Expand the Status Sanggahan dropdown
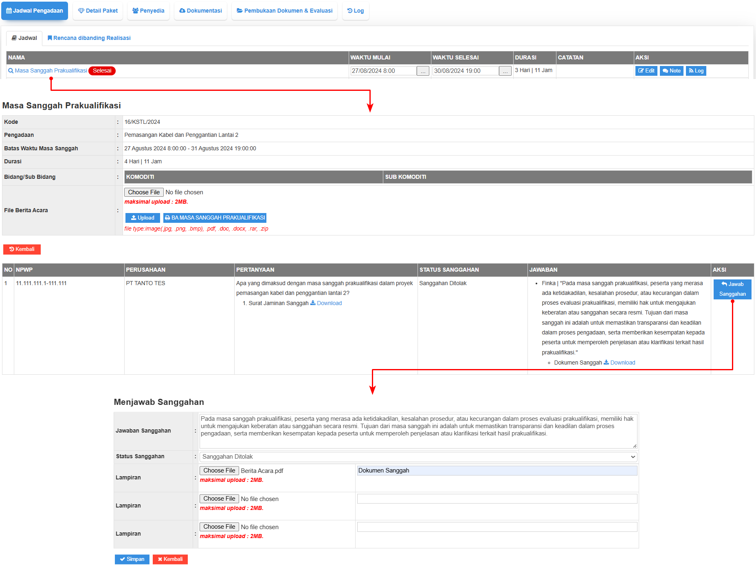The image size is (756, 567). (x=418, y=457)
